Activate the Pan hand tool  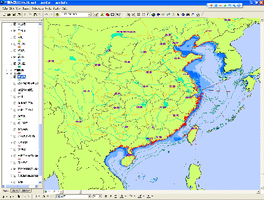tap(149, 15)
